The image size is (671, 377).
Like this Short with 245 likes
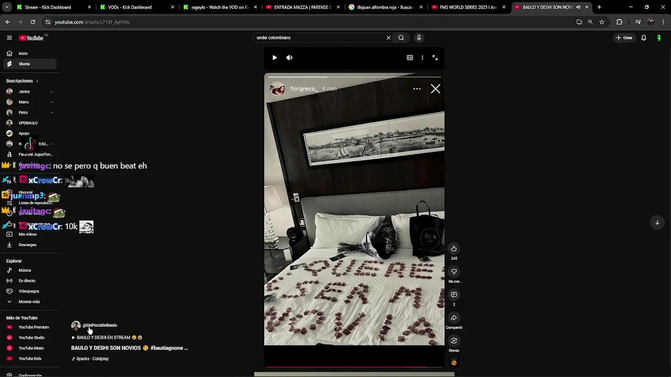pyautogui.click(x=454, y=248)
